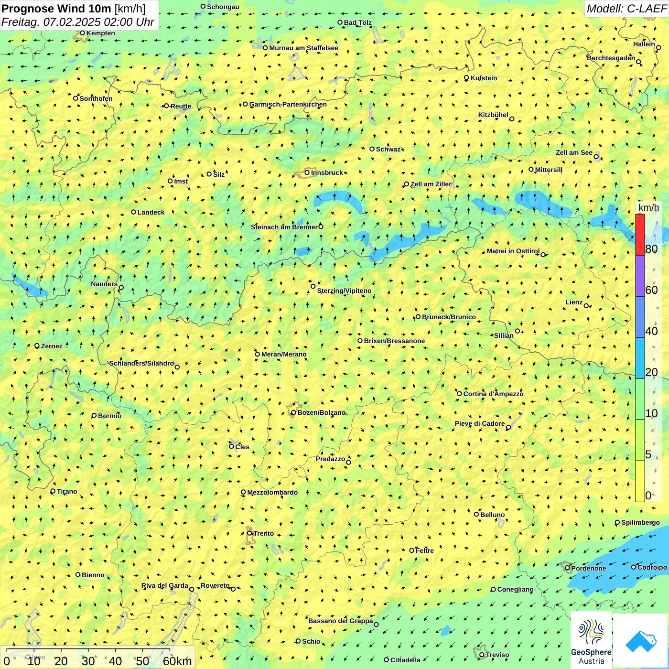The image size is (669, 669).
Task: Click the Zell am See marker
Action: (596, 157)
